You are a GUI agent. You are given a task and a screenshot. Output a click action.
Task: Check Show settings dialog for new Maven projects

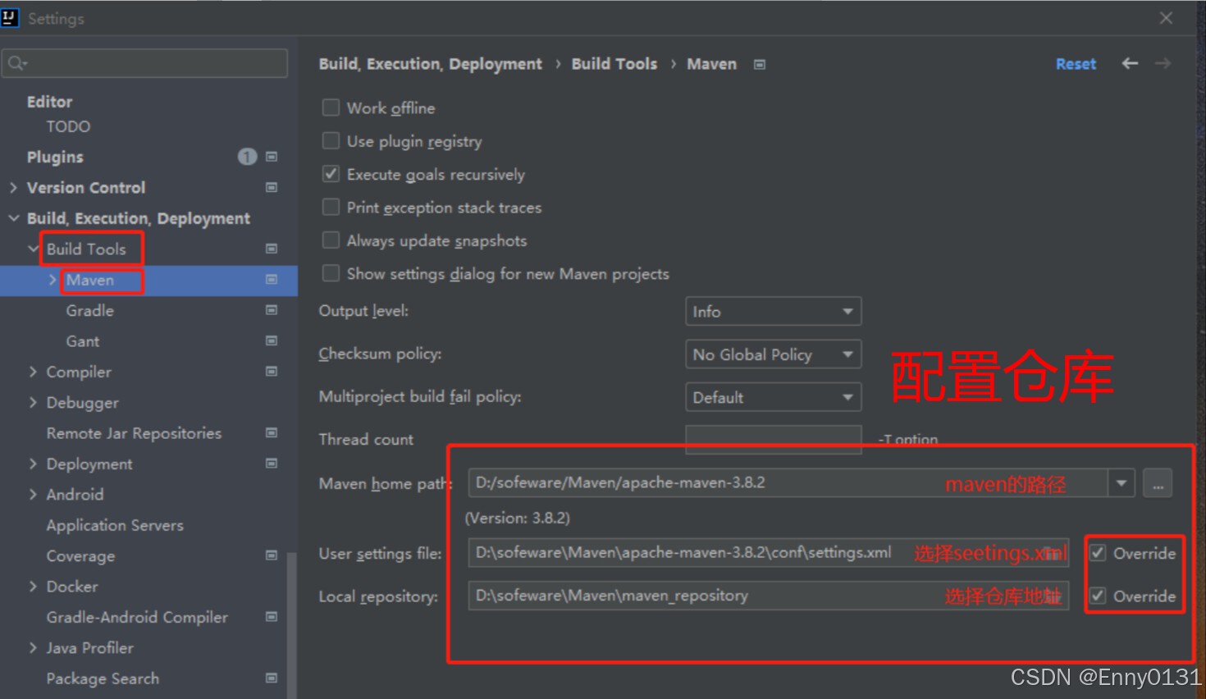331,273
